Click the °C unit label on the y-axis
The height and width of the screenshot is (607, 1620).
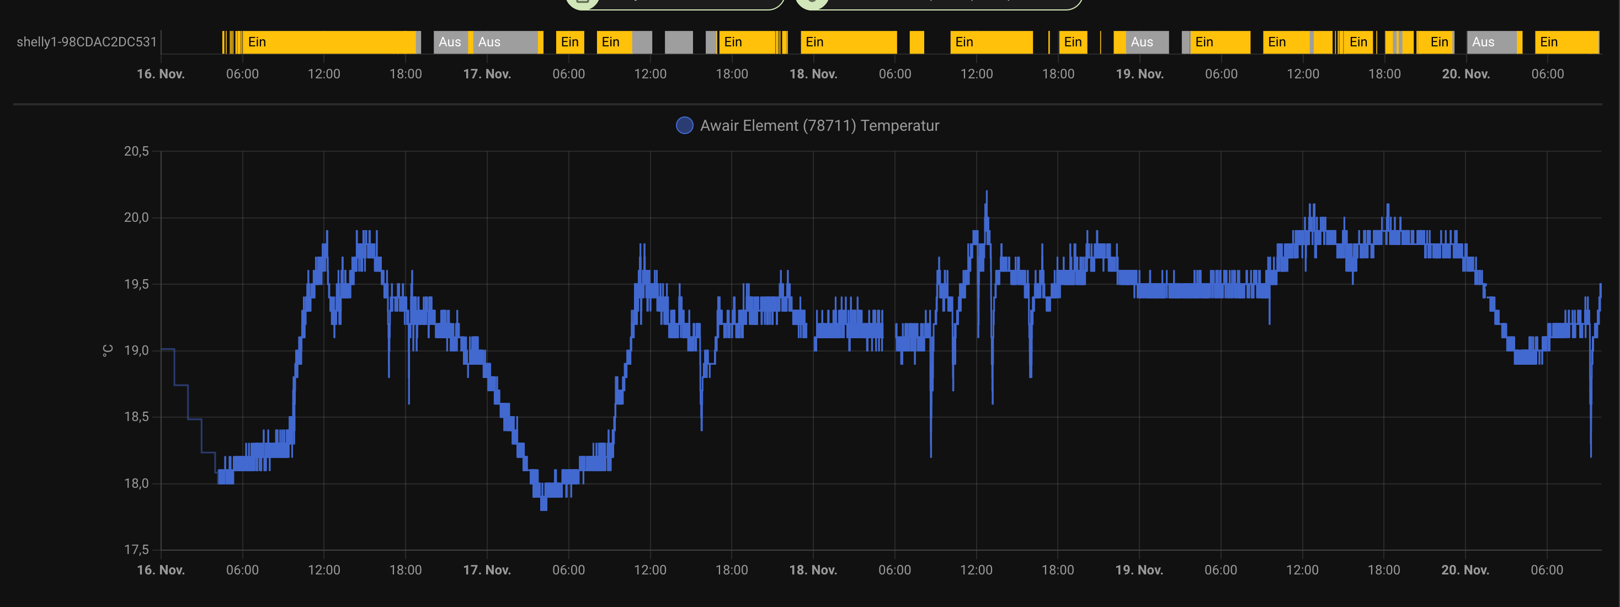pyautogui.click(x=108, y=350)
